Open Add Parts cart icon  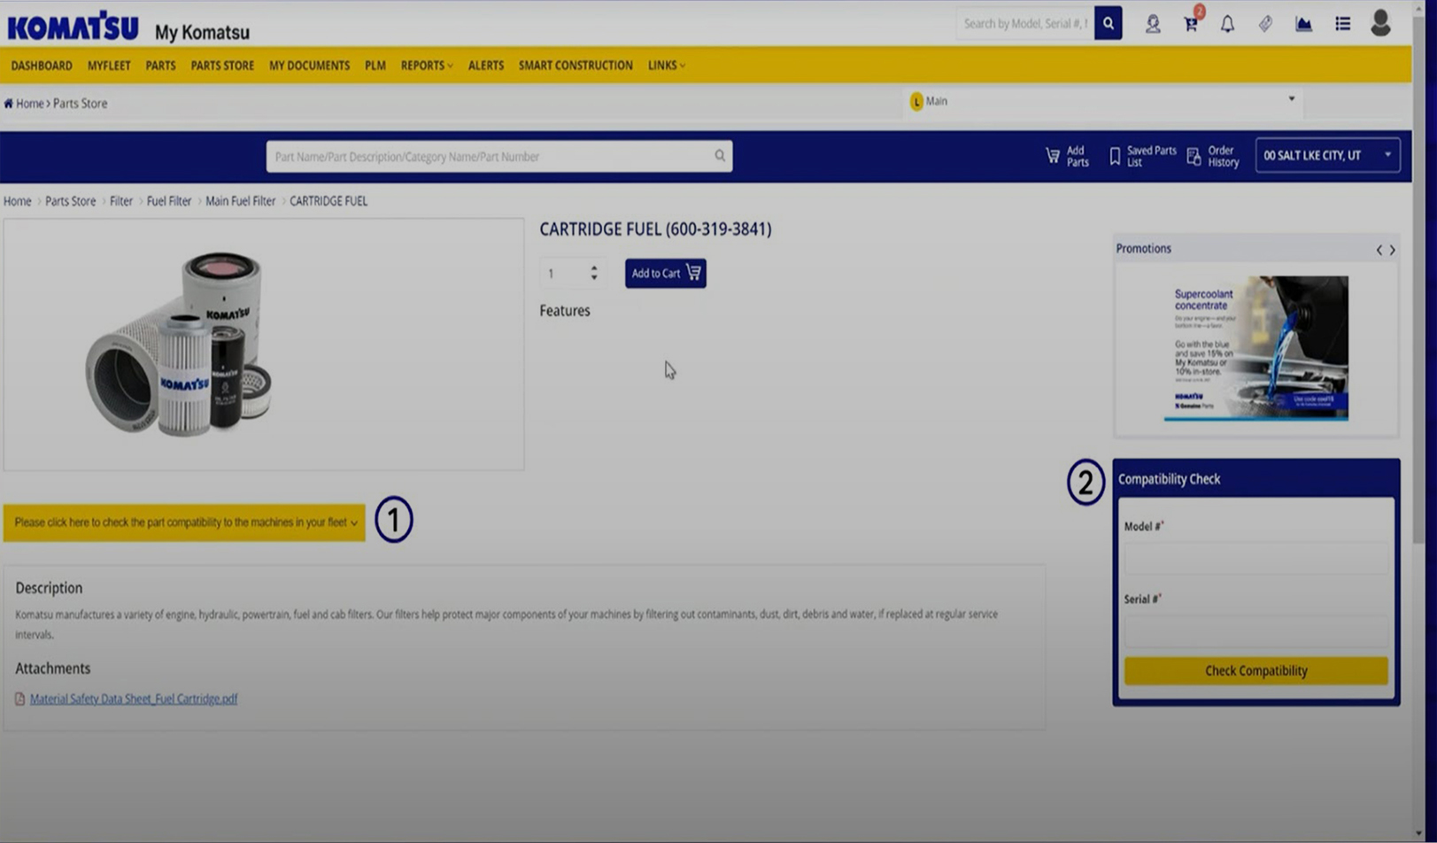point(1052,156)
